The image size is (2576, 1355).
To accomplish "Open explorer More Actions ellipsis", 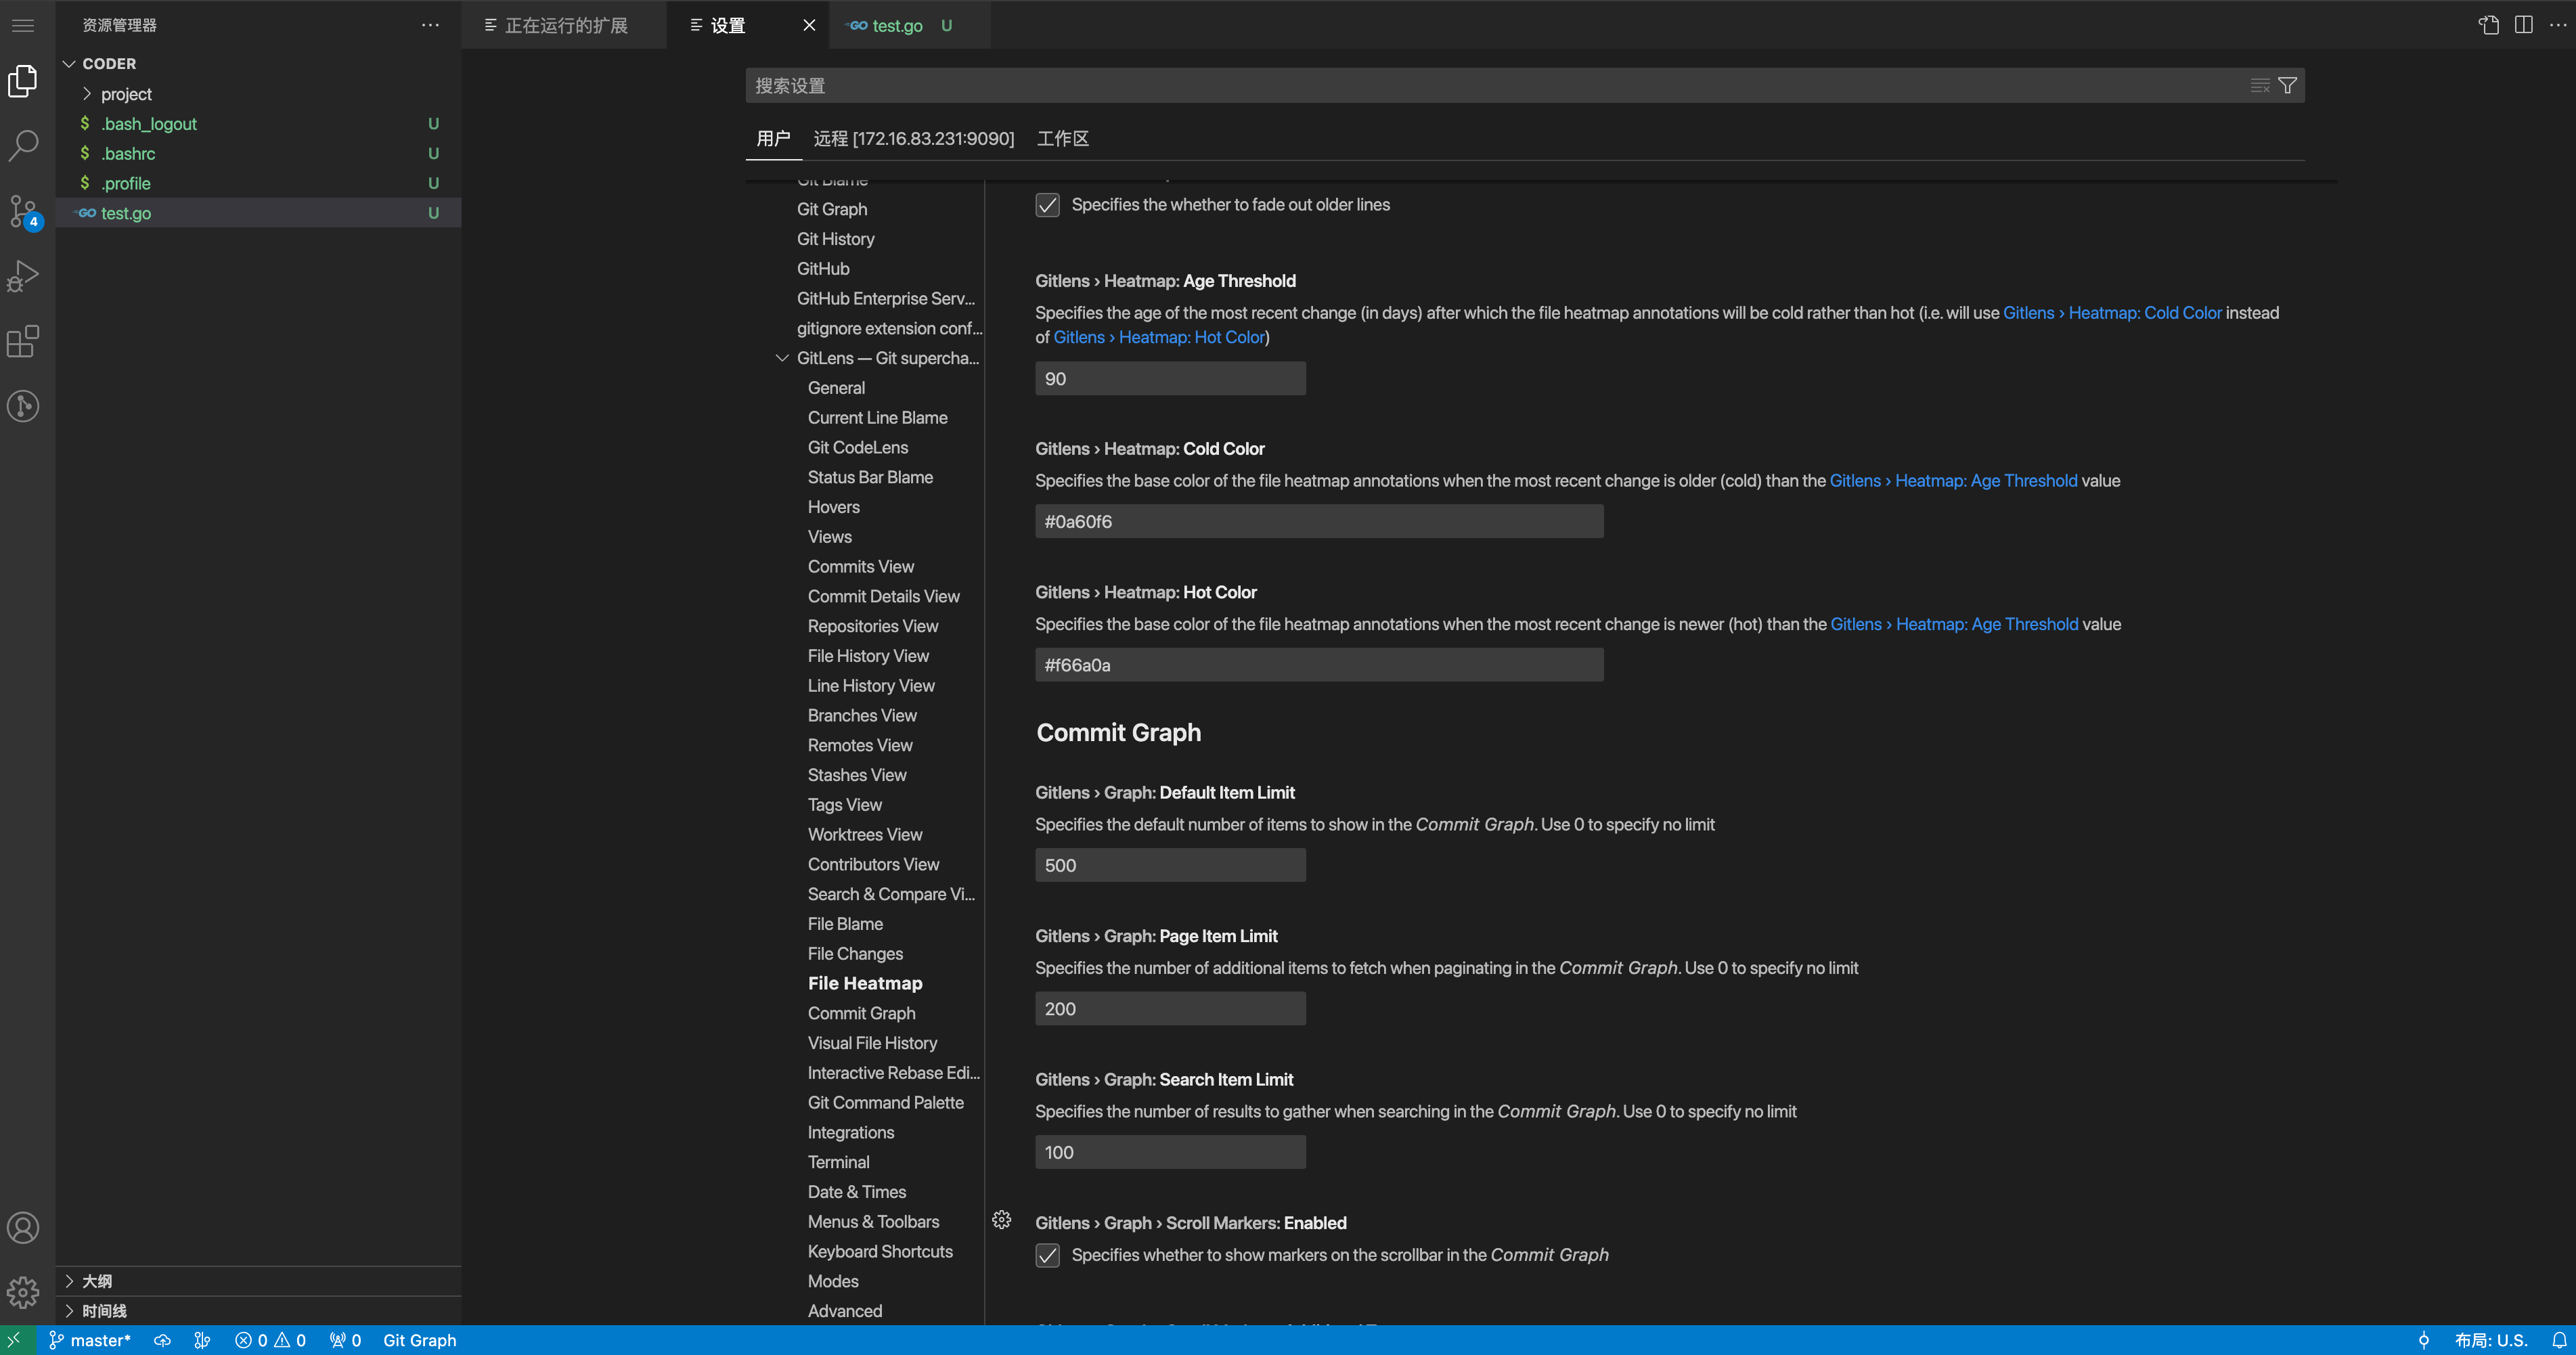I will (430, 25).
